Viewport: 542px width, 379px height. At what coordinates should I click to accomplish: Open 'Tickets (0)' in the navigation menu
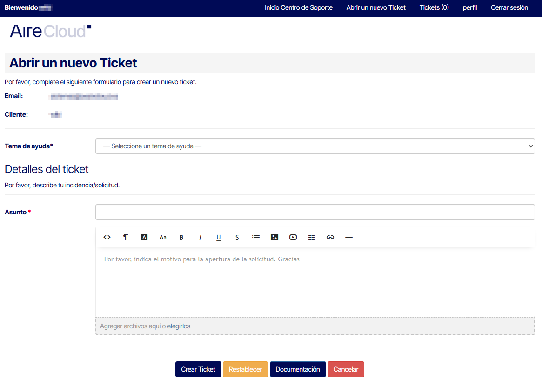[434, 7]
